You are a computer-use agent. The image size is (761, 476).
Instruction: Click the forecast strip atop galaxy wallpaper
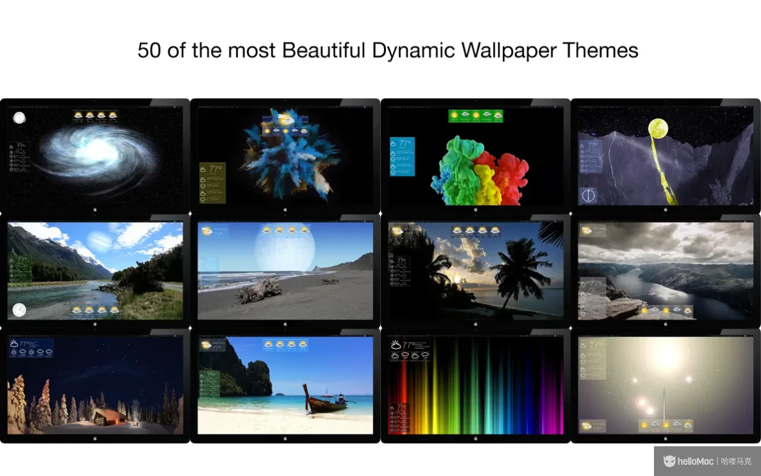pyautogui.click(x=95, y=116)
